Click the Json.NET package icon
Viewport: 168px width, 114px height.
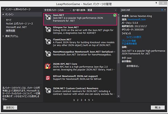pyautogui.click(x=48, y=17)
